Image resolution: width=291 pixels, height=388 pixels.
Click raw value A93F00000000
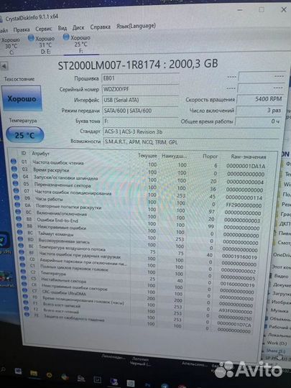[236, 312]
